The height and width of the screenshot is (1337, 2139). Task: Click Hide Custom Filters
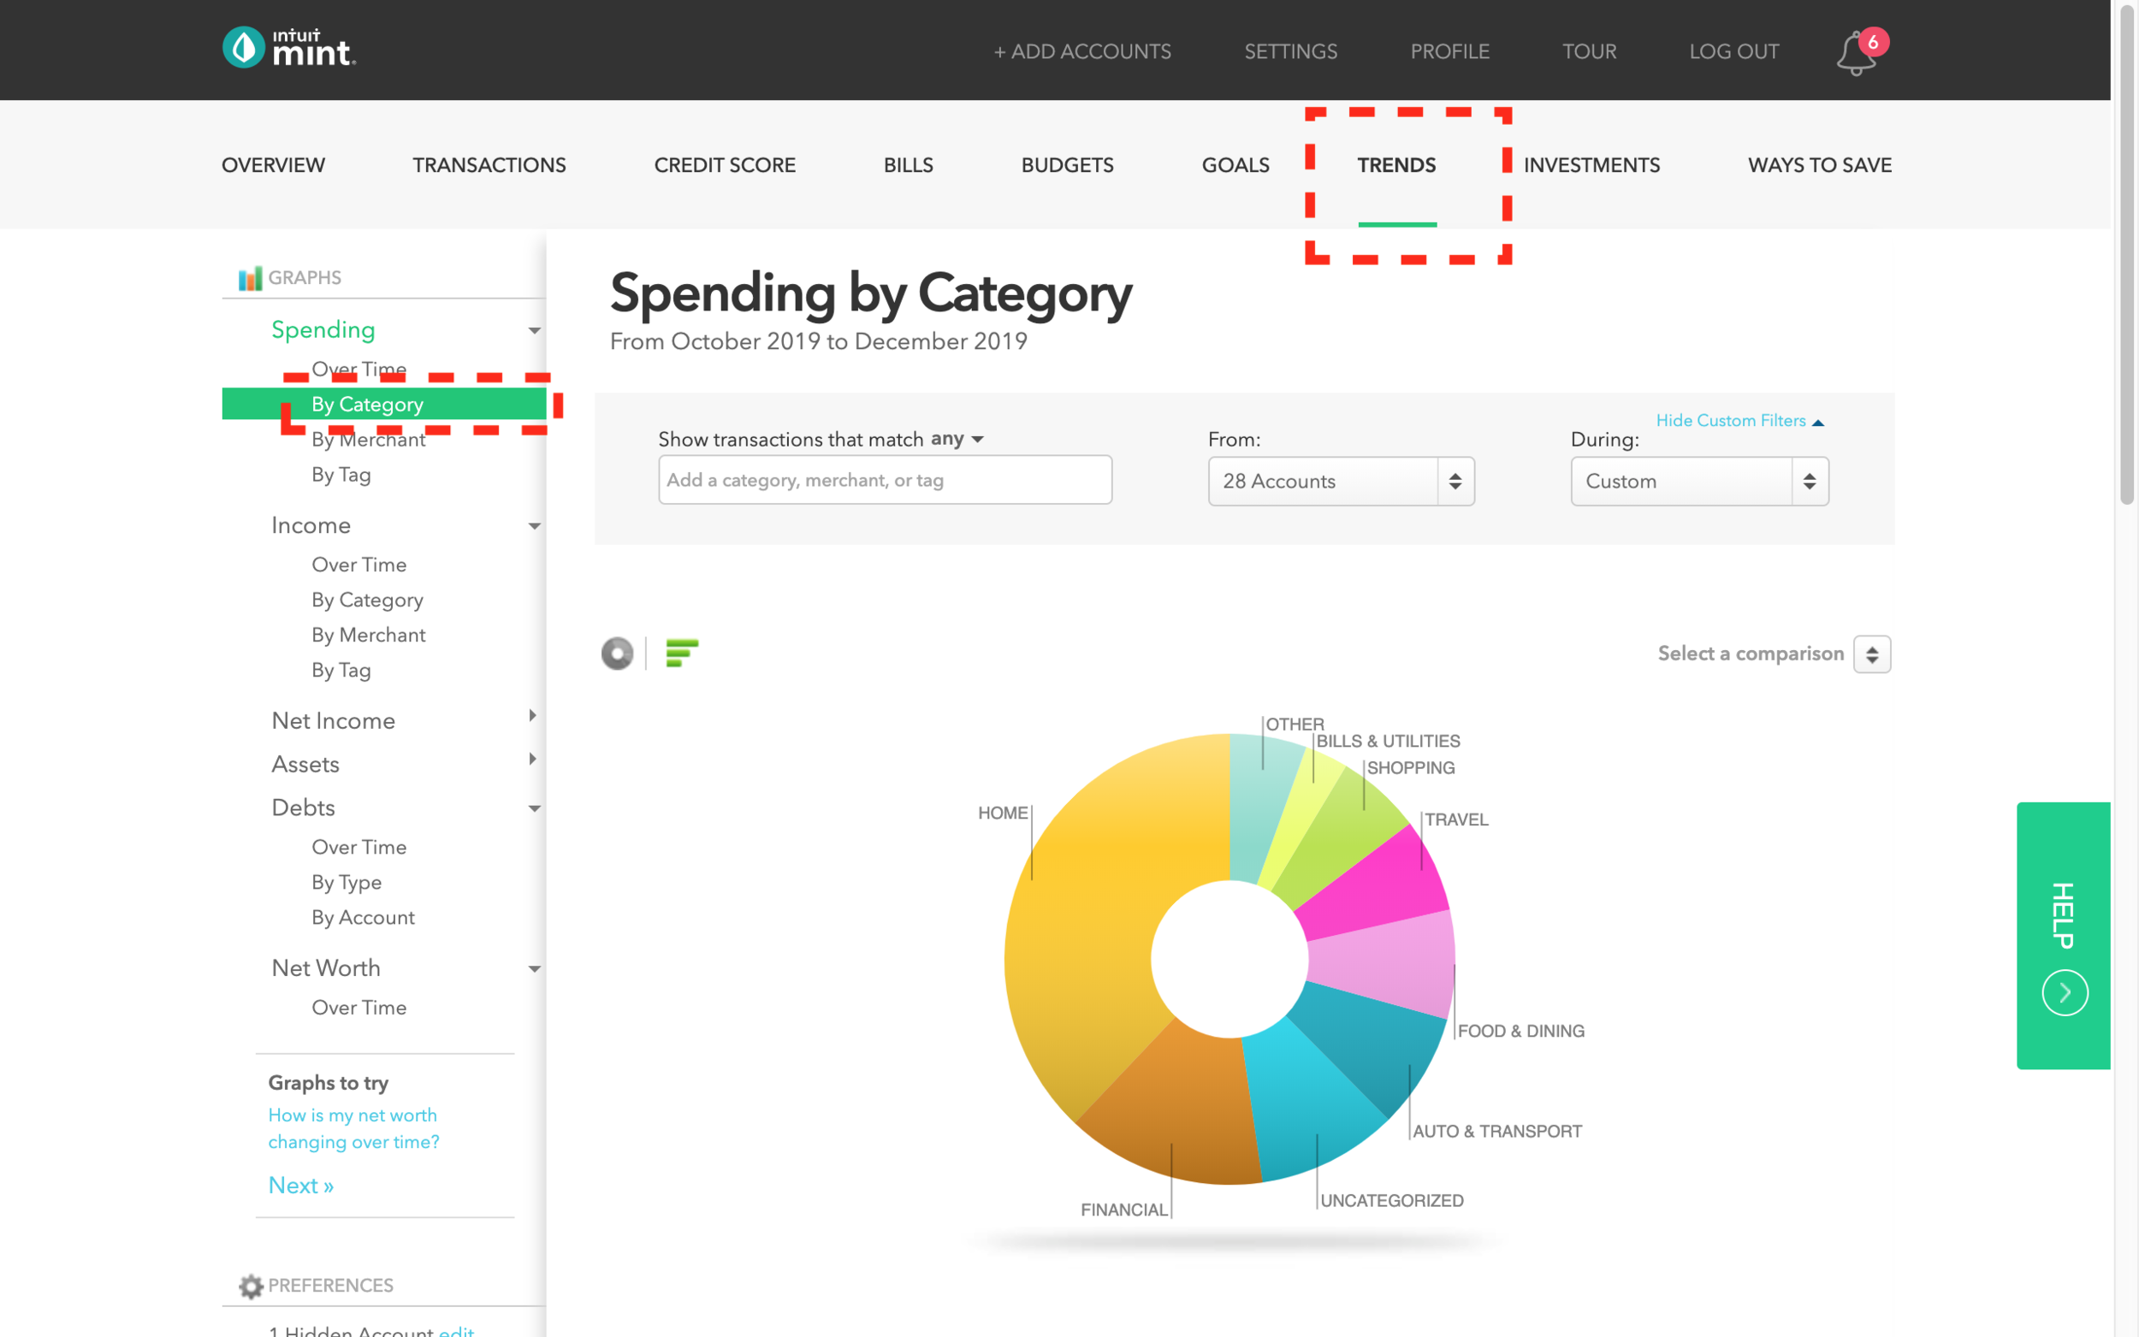click(1739, 420)
